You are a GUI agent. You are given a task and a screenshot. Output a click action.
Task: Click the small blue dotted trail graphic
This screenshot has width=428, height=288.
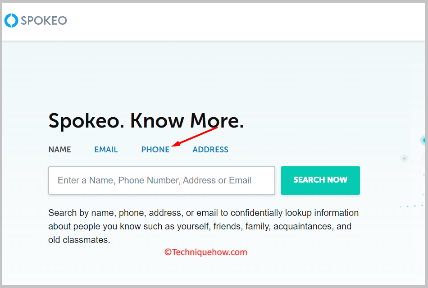[412, 206]
